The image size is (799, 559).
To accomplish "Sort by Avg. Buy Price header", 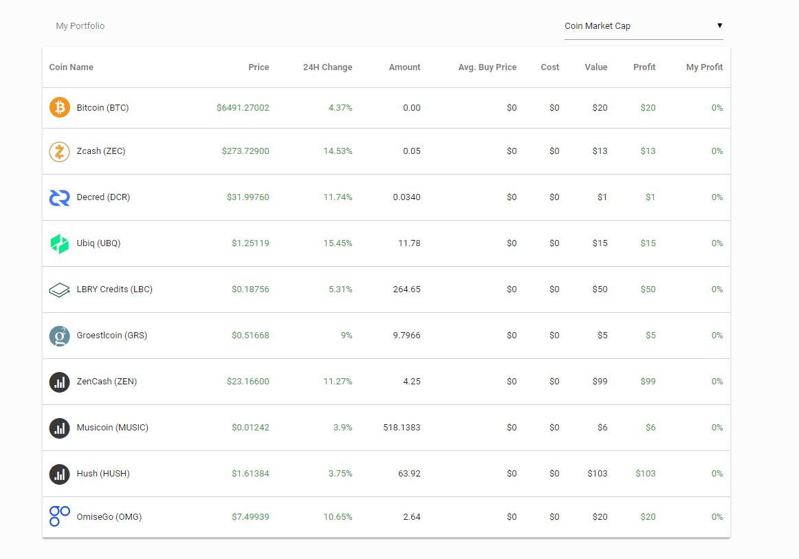I will (488, 67).
